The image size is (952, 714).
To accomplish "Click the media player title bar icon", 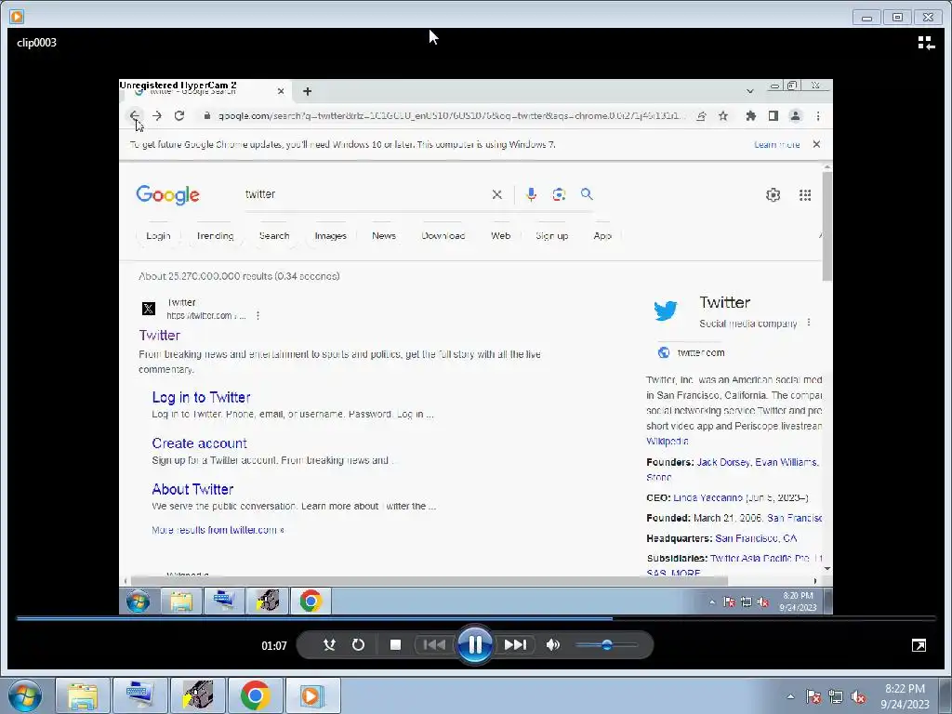I will point(17,17).
